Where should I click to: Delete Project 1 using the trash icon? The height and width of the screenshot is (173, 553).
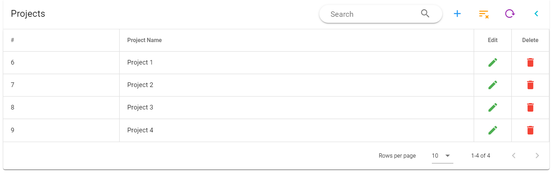[x=530, y=62]
